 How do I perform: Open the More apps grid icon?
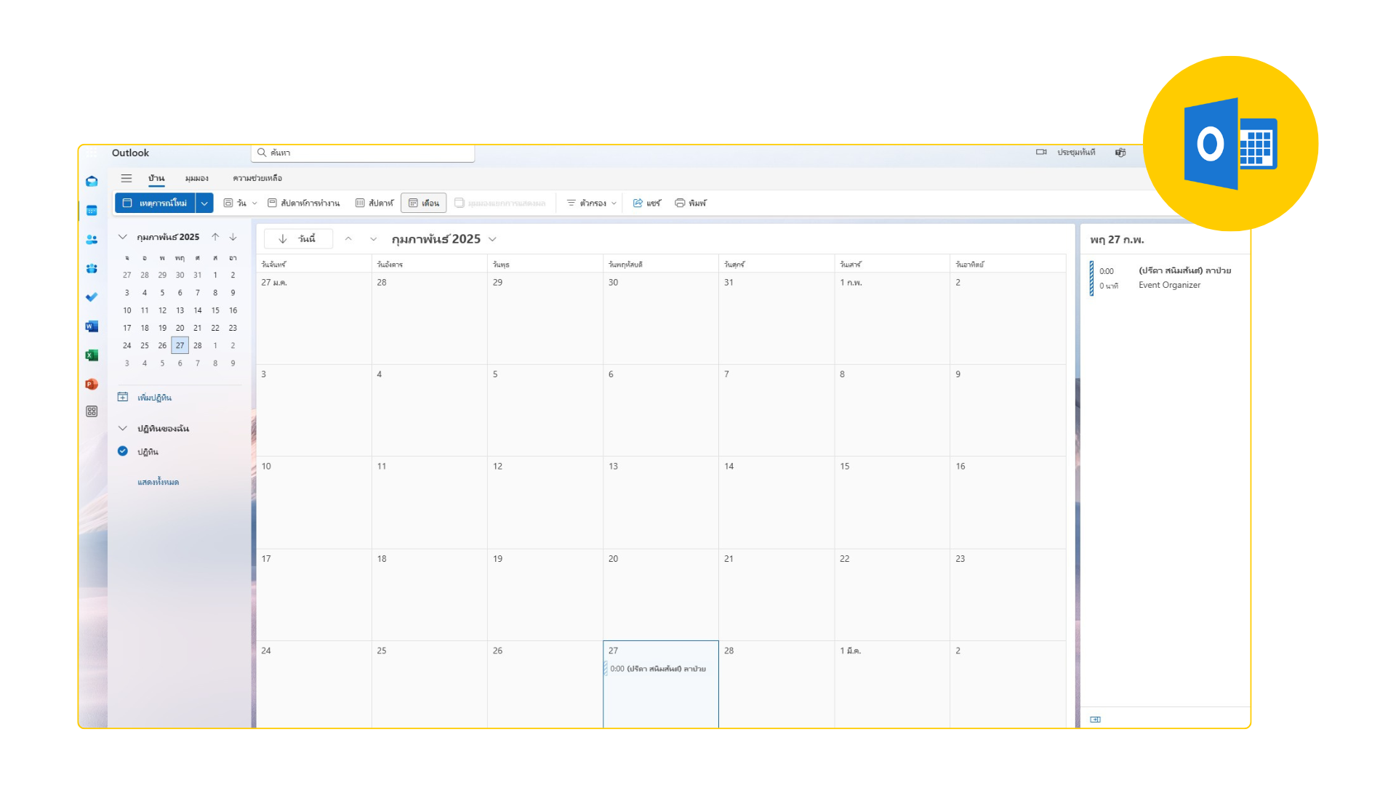(92, 411)
